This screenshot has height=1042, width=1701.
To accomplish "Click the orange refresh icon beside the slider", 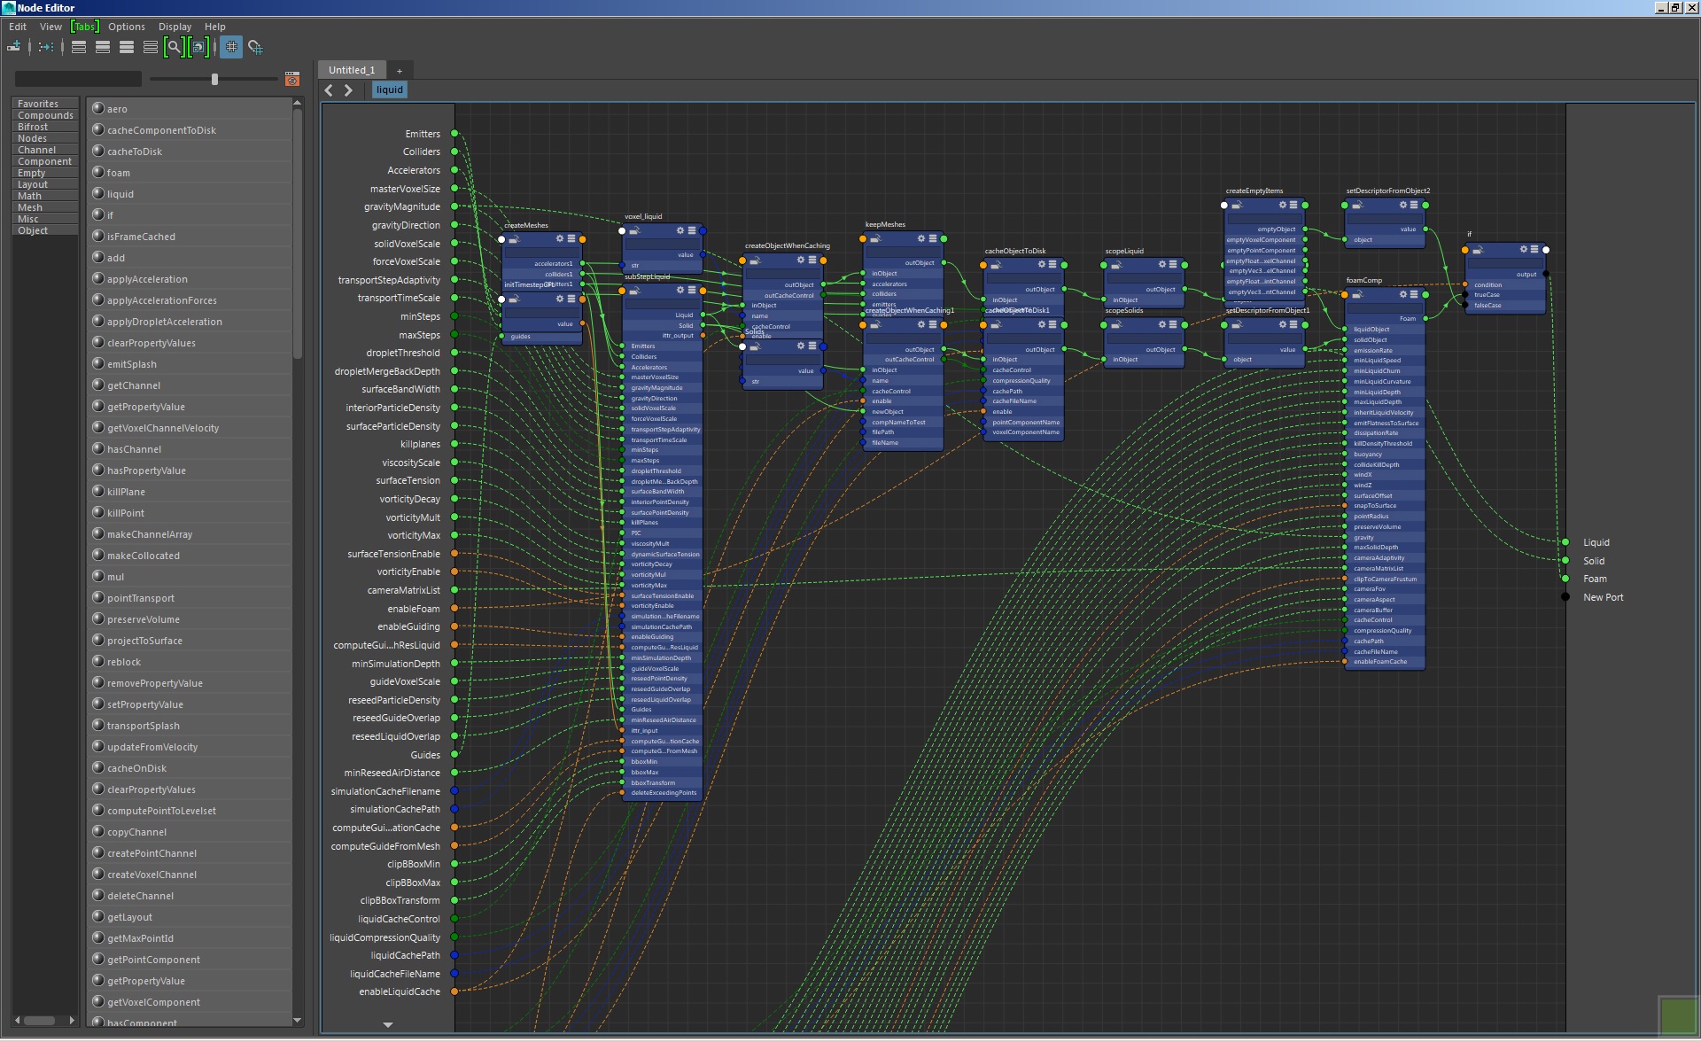I will click(x=292, y=79).
